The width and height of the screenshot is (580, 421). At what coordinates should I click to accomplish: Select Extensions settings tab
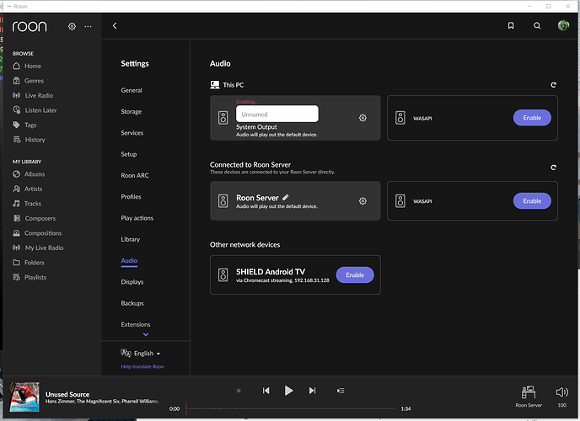[x=136, y=325]
